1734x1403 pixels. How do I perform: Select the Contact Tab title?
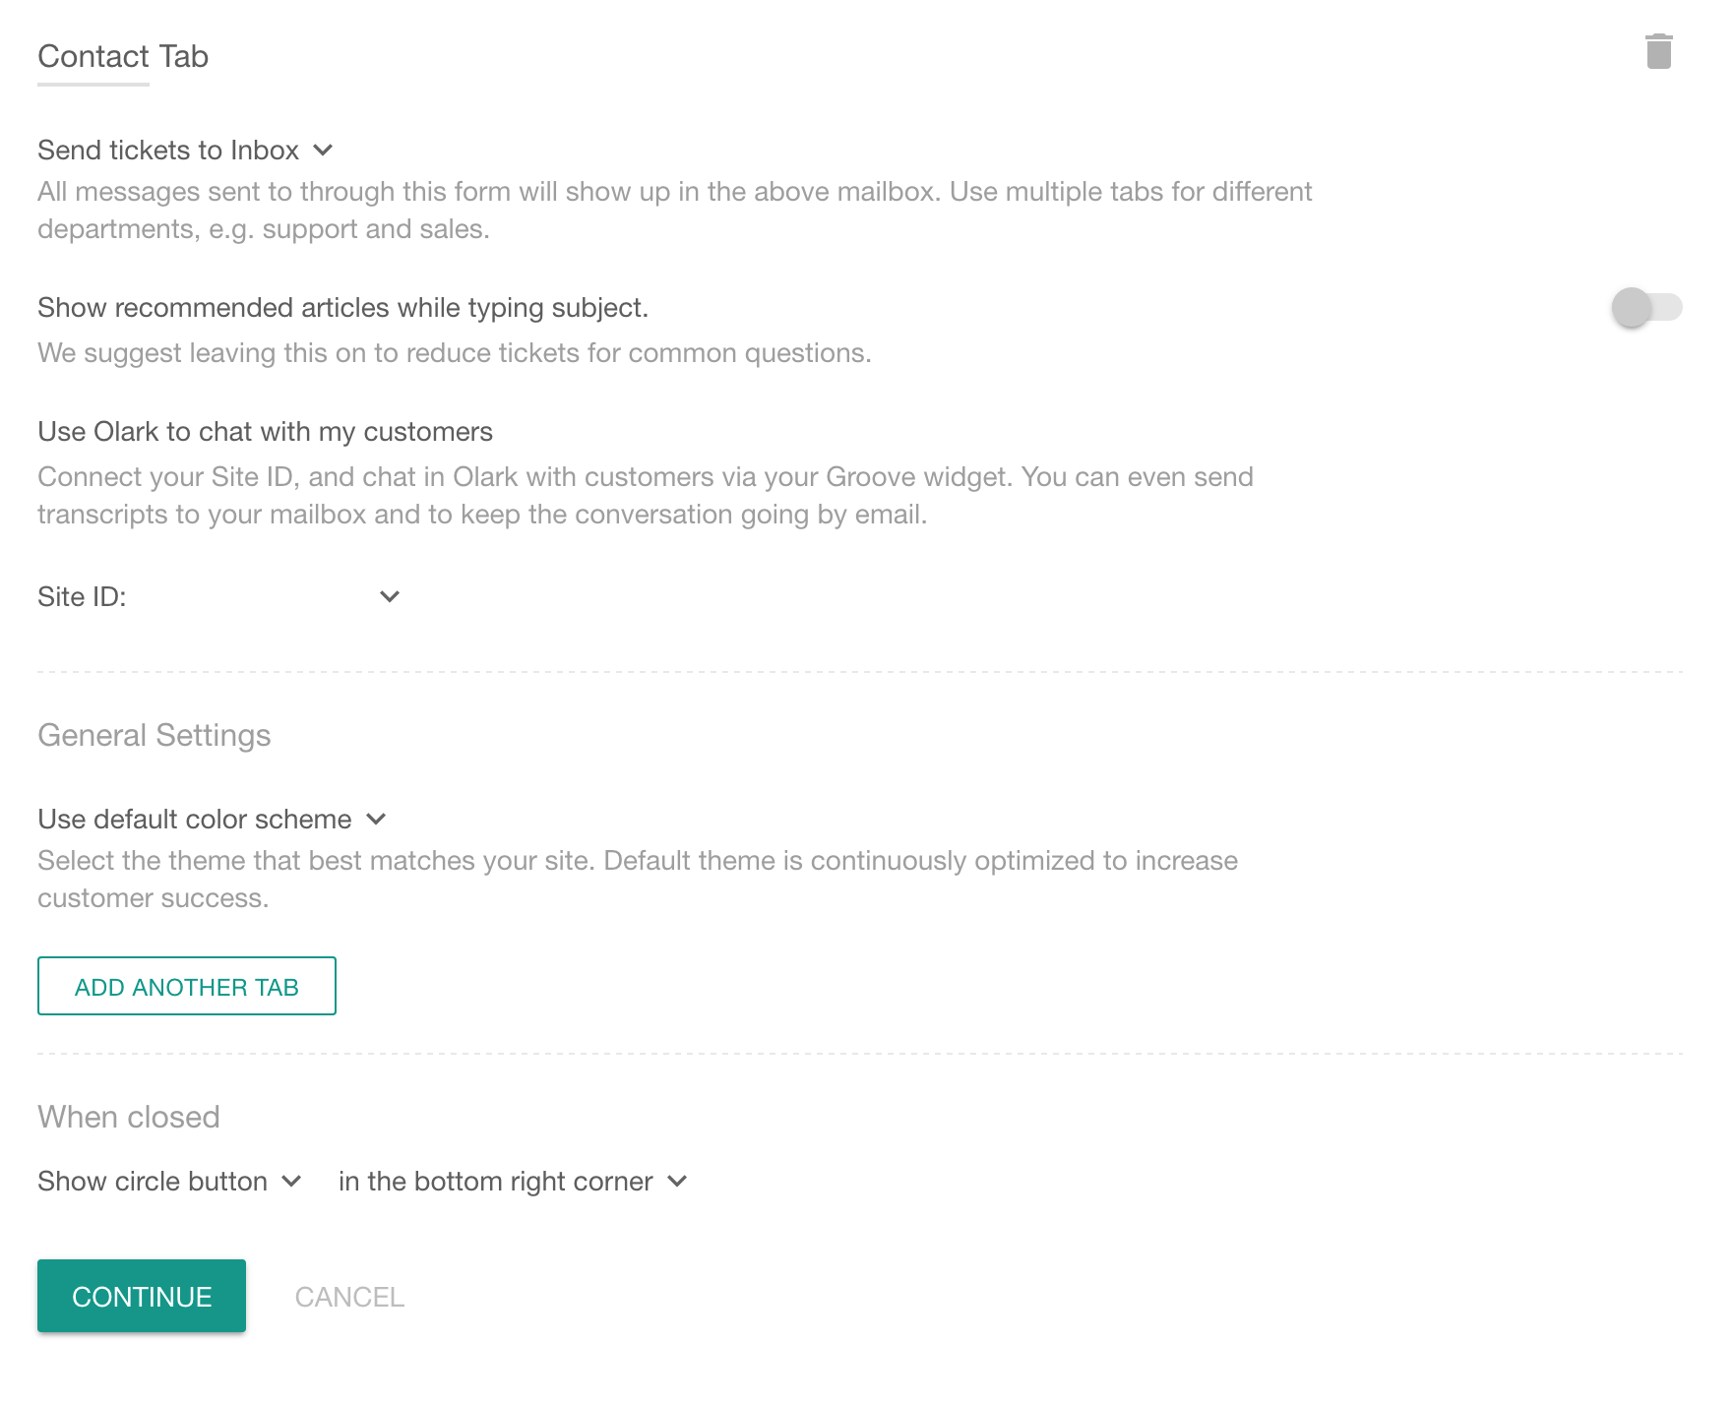(123, 57)
